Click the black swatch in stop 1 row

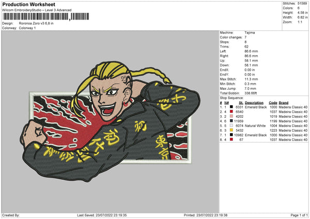coord(231,107)
